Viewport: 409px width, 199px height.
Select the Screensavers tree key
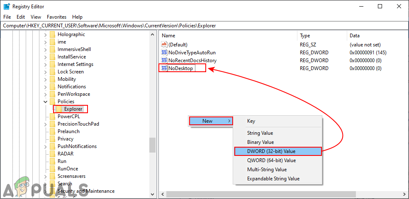point(71,176)
